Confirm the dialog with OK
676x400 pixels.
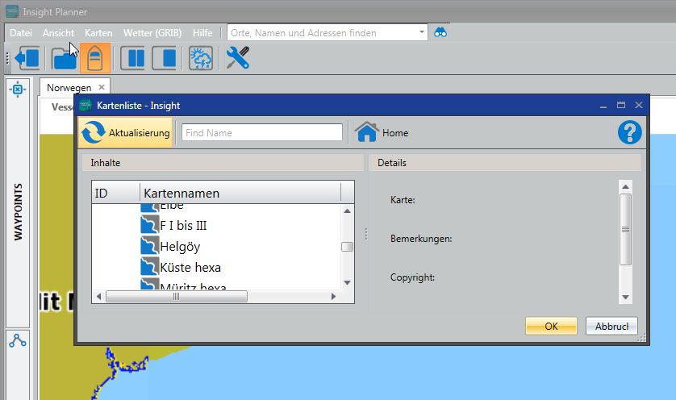click(x=551, y=327)
